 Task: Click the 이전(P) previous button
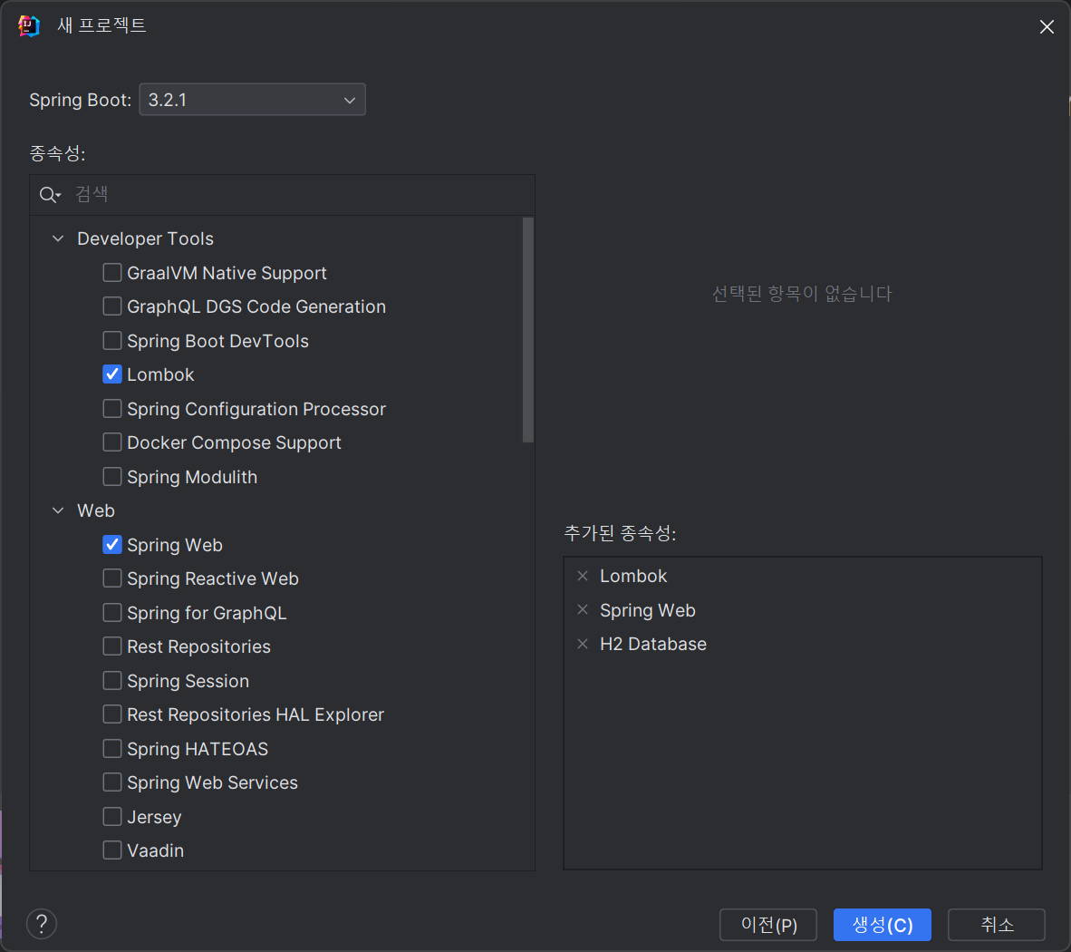768,925
